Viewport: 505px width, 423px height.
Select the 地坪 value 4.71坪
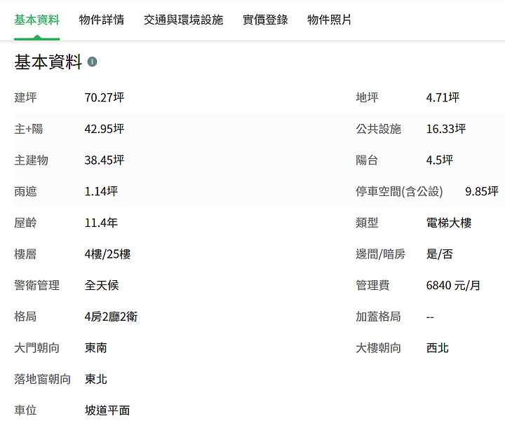(443, 97)
